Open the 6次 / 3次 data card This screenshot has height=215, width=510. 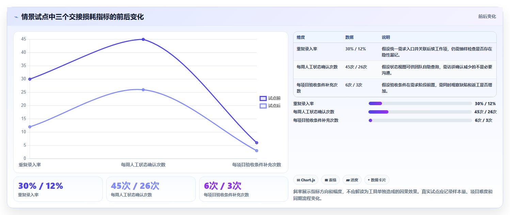click(x=244, y=189)
